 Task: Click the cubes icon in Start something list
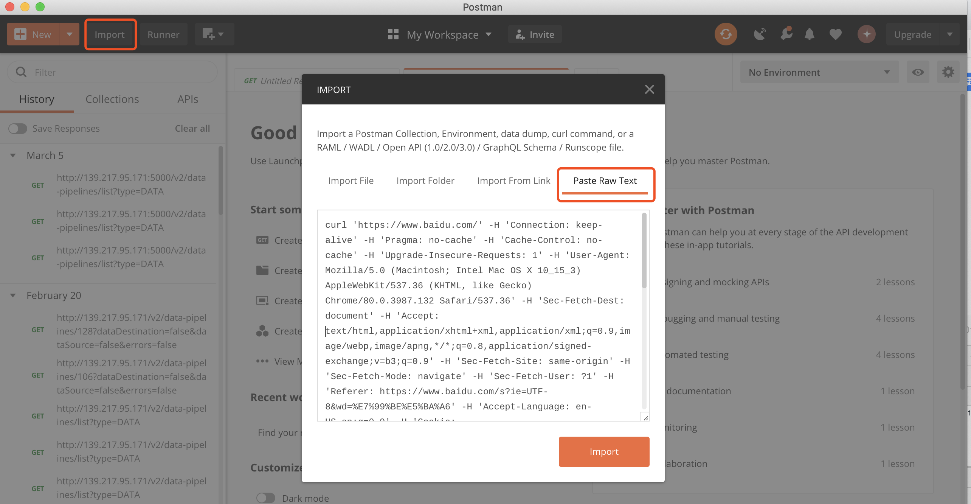[x=262, y=331]
